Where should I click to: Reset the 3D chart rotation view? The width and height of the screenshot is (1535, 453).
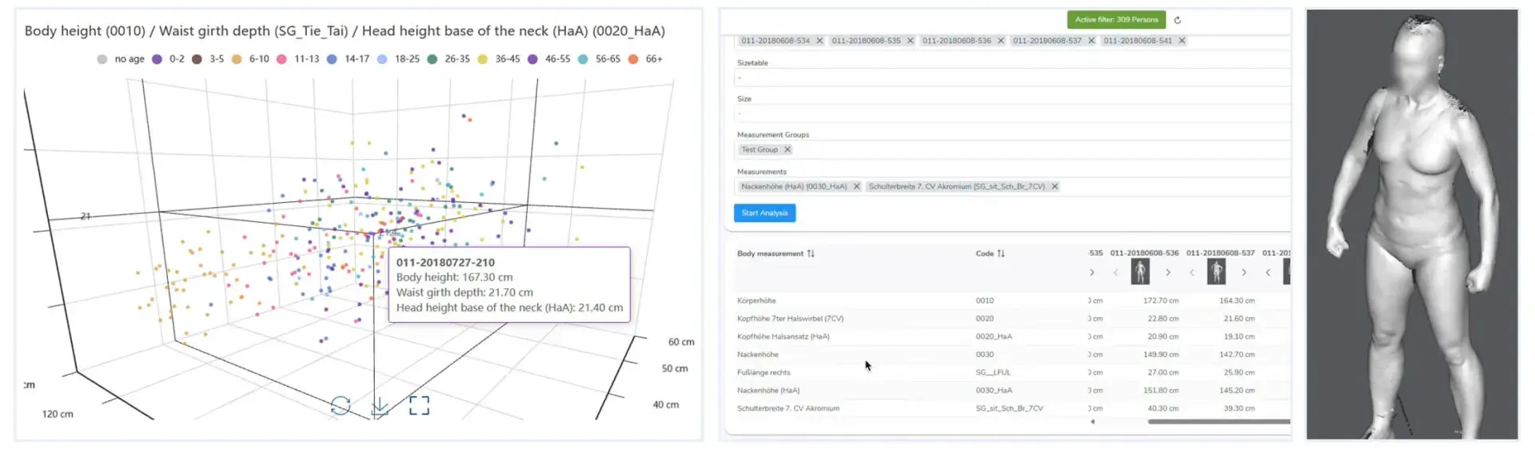[x=341, y=405]
